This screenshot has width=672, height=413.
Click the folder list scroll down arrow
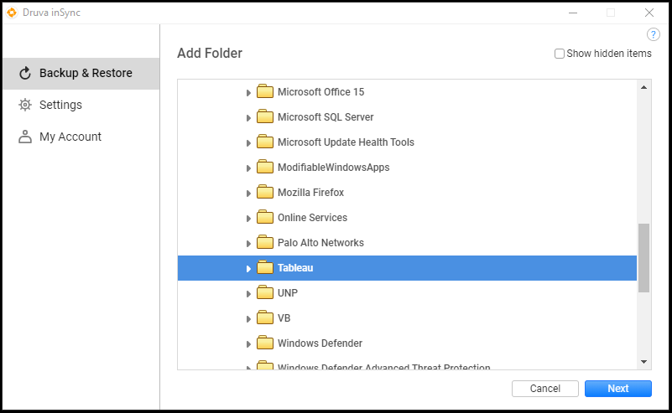tap(643, 361)
